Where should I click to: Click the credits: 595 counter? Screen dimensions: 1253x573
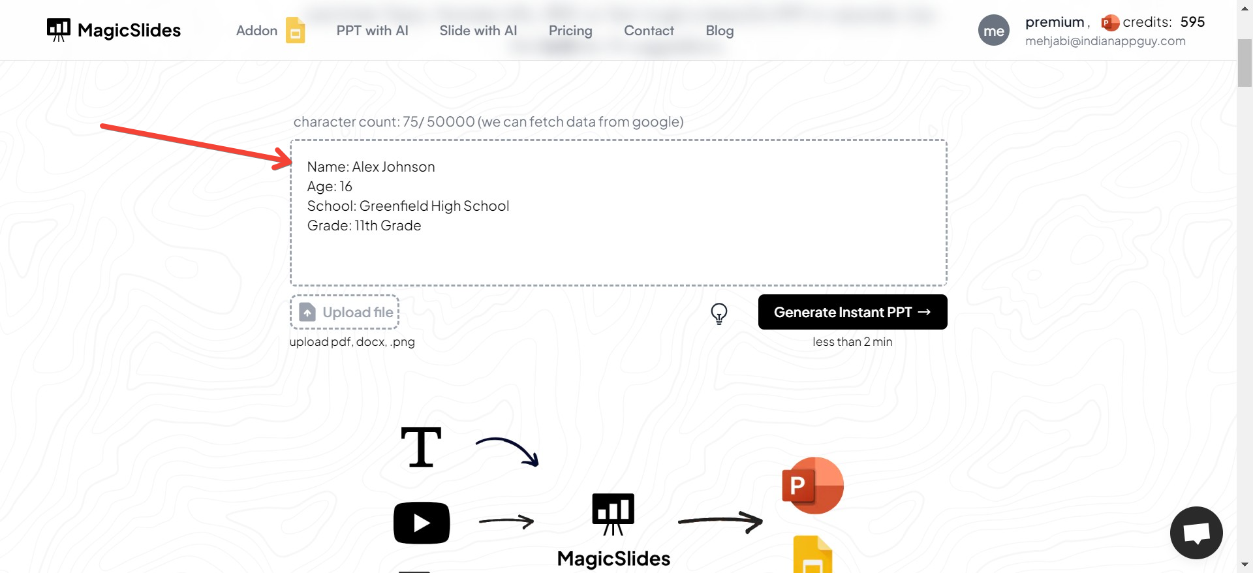[1164, 22]
